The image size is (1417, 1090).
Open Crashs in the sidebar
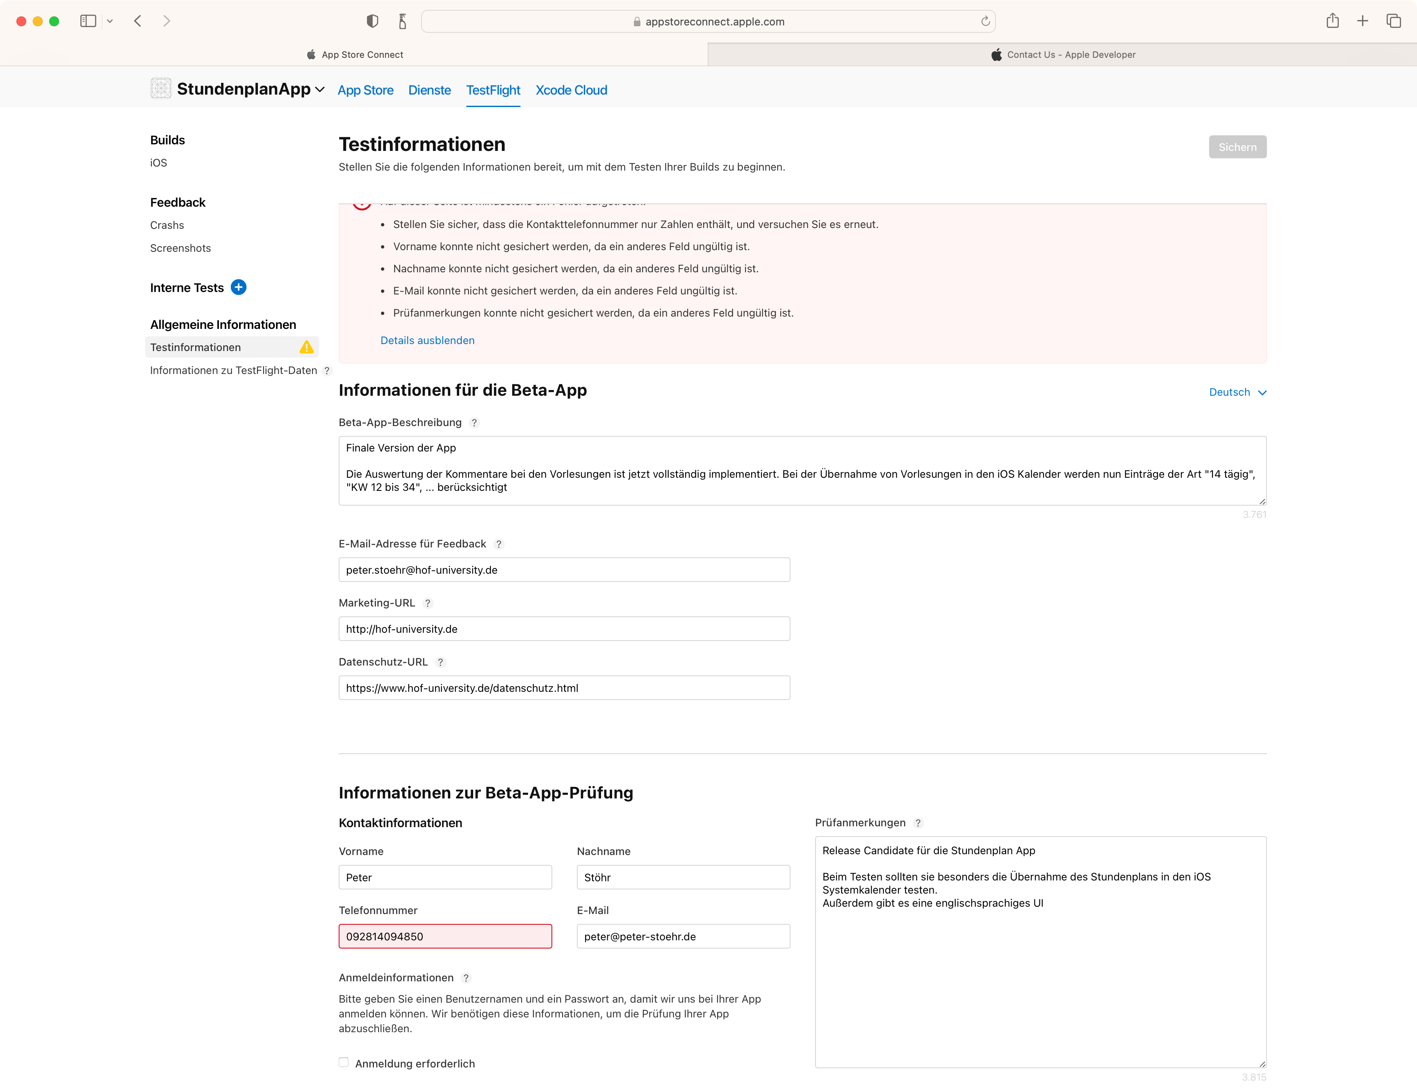pyautogui.click(x=166, y=225)
